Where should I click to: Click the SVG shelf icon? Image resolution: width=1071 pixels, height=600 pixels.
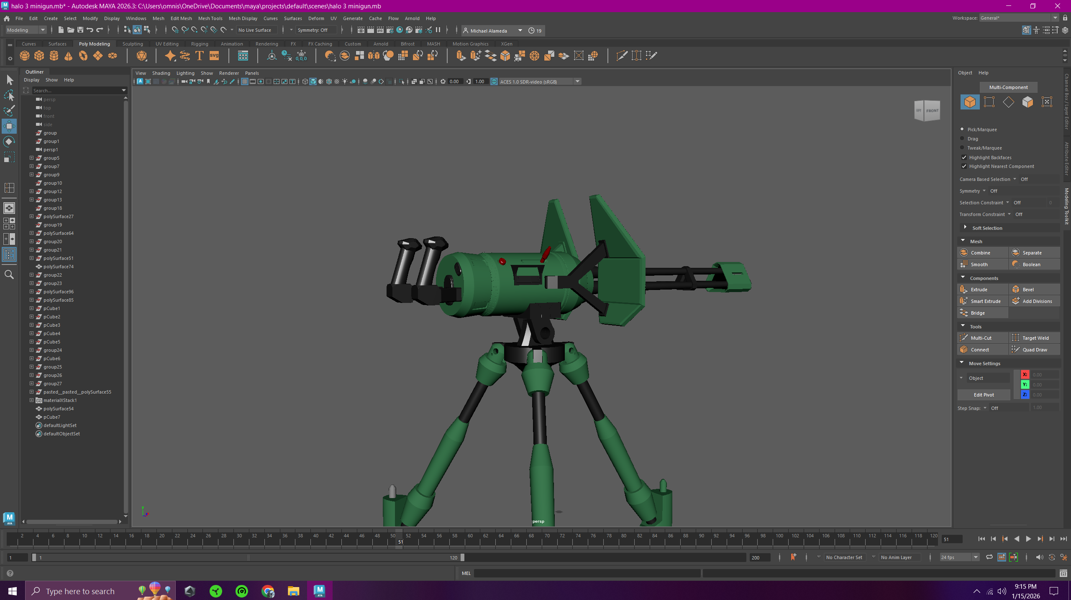point(214,56)
